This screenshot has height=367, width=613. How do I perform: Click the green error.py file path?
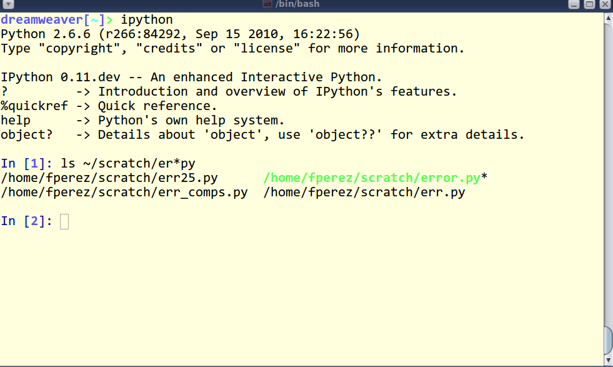[x=372, y=178]
